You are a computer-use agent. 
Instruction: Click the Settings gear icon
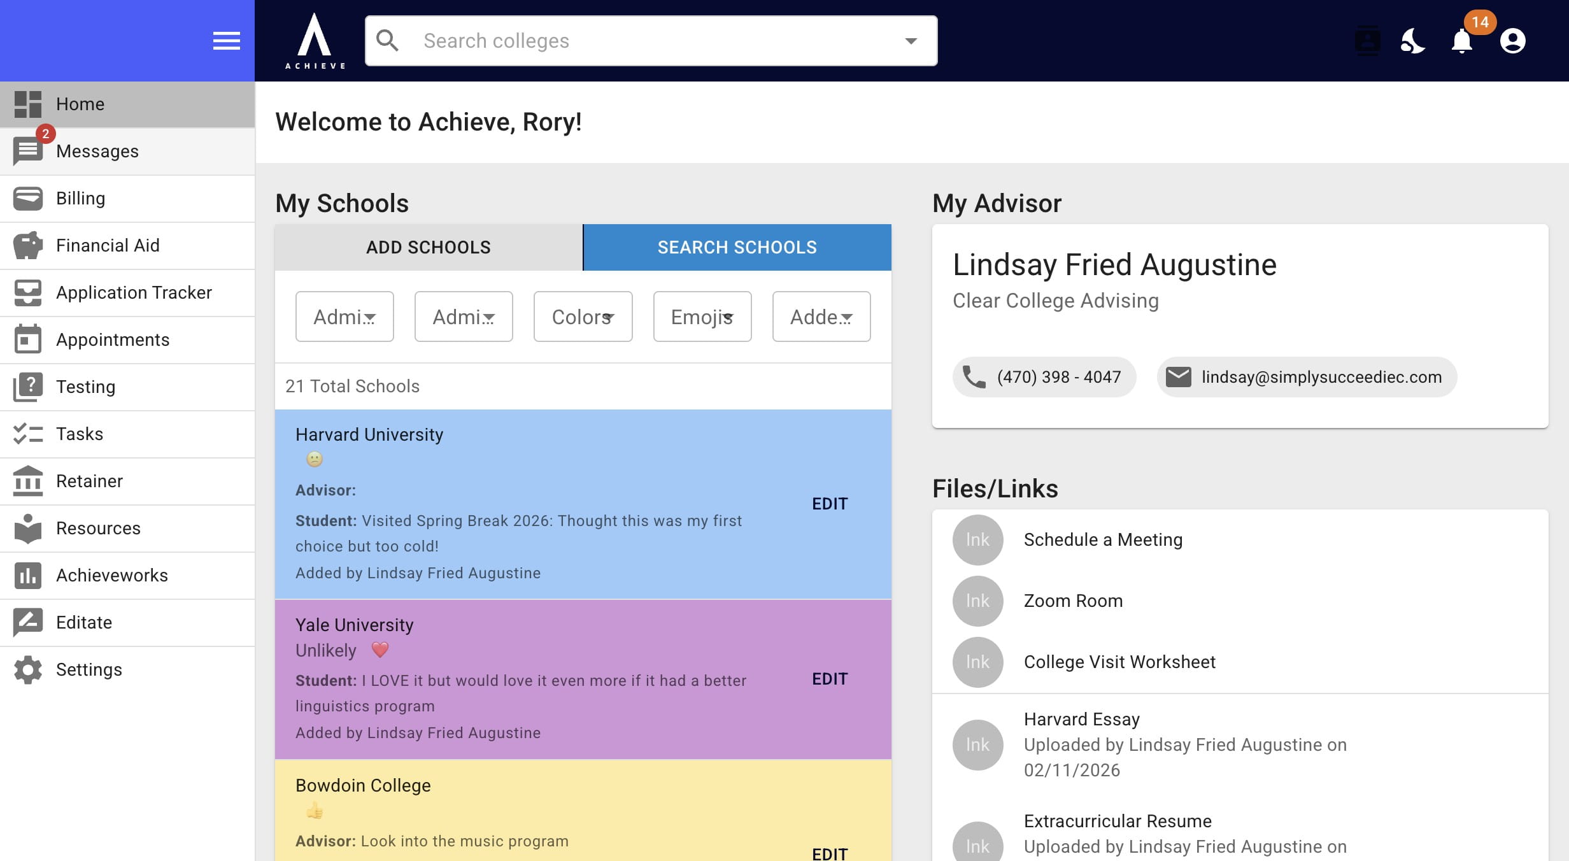[x=28, y=669]
